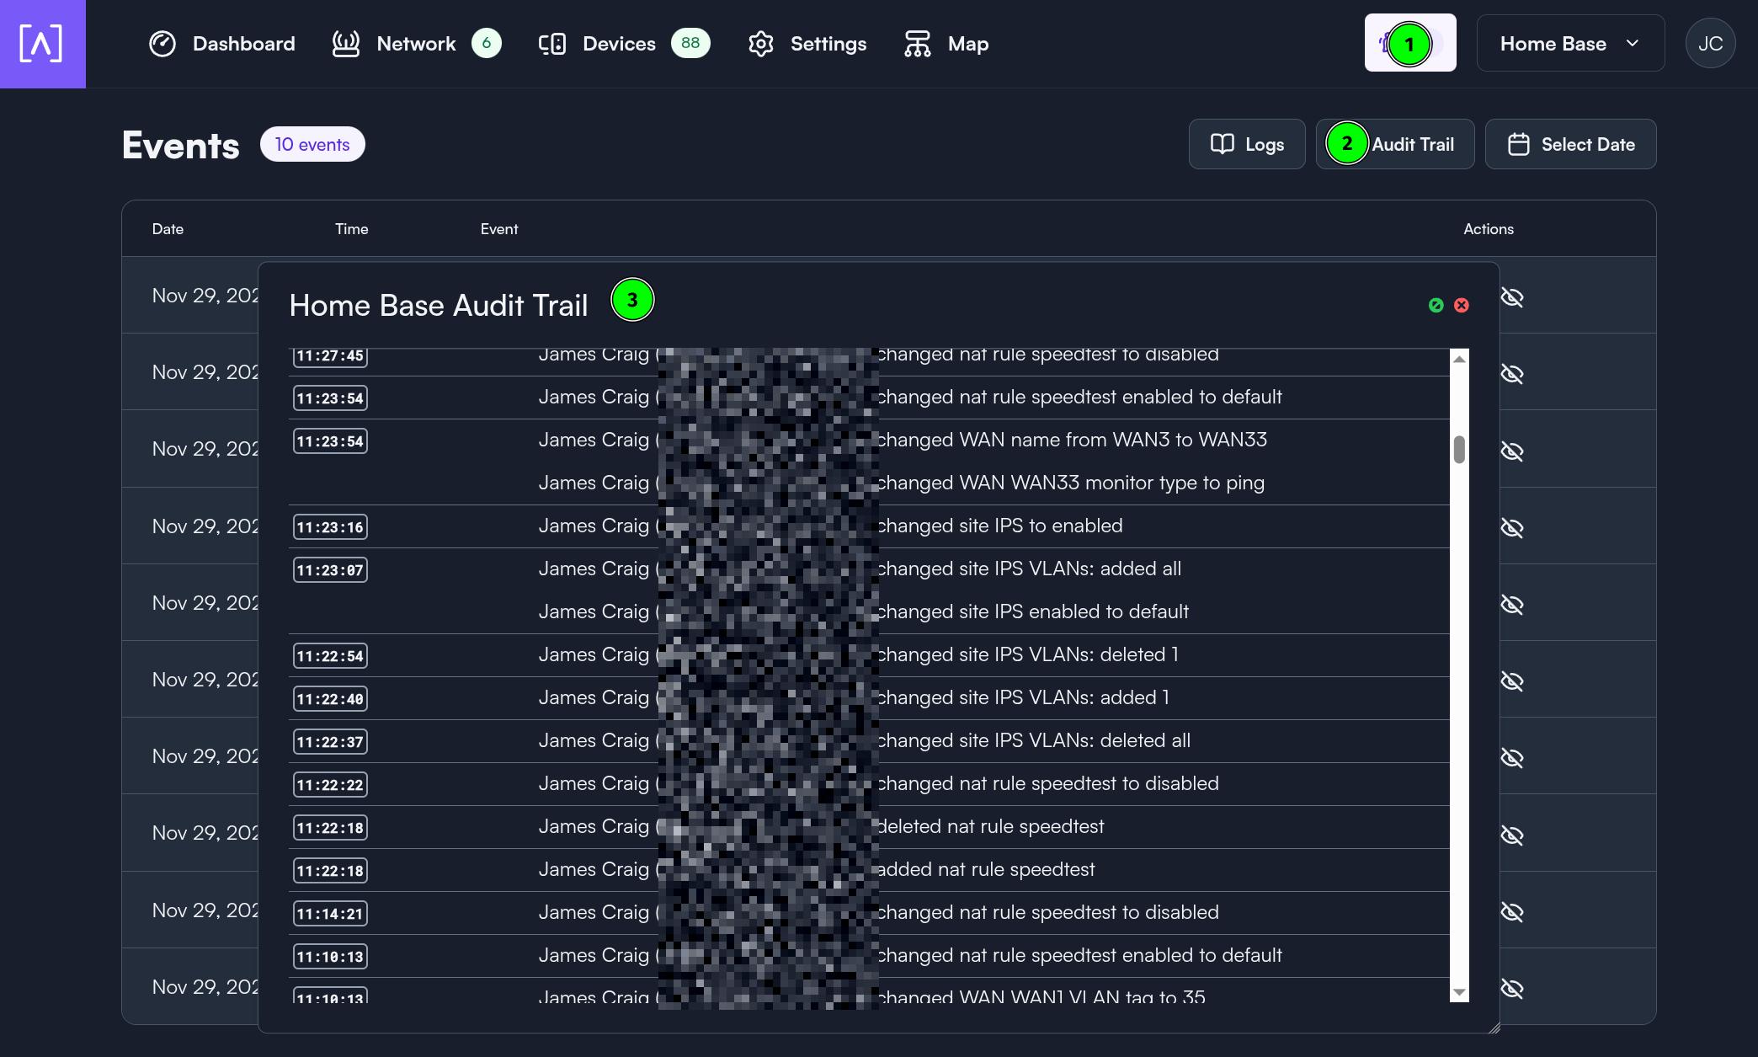Screen dimensions: 1758x1057
Task: Toggle the eye icon on the last event row
Action: tap(1512, 989)
